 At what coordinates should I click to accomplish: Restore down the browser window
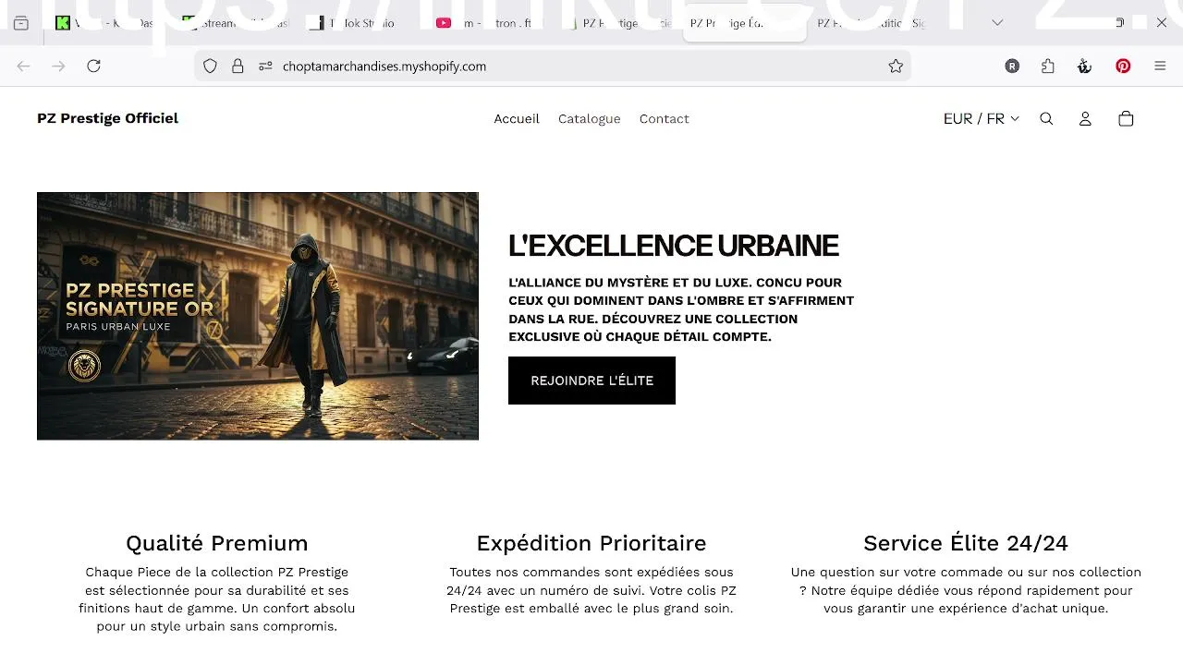[x=1119, y=22]
